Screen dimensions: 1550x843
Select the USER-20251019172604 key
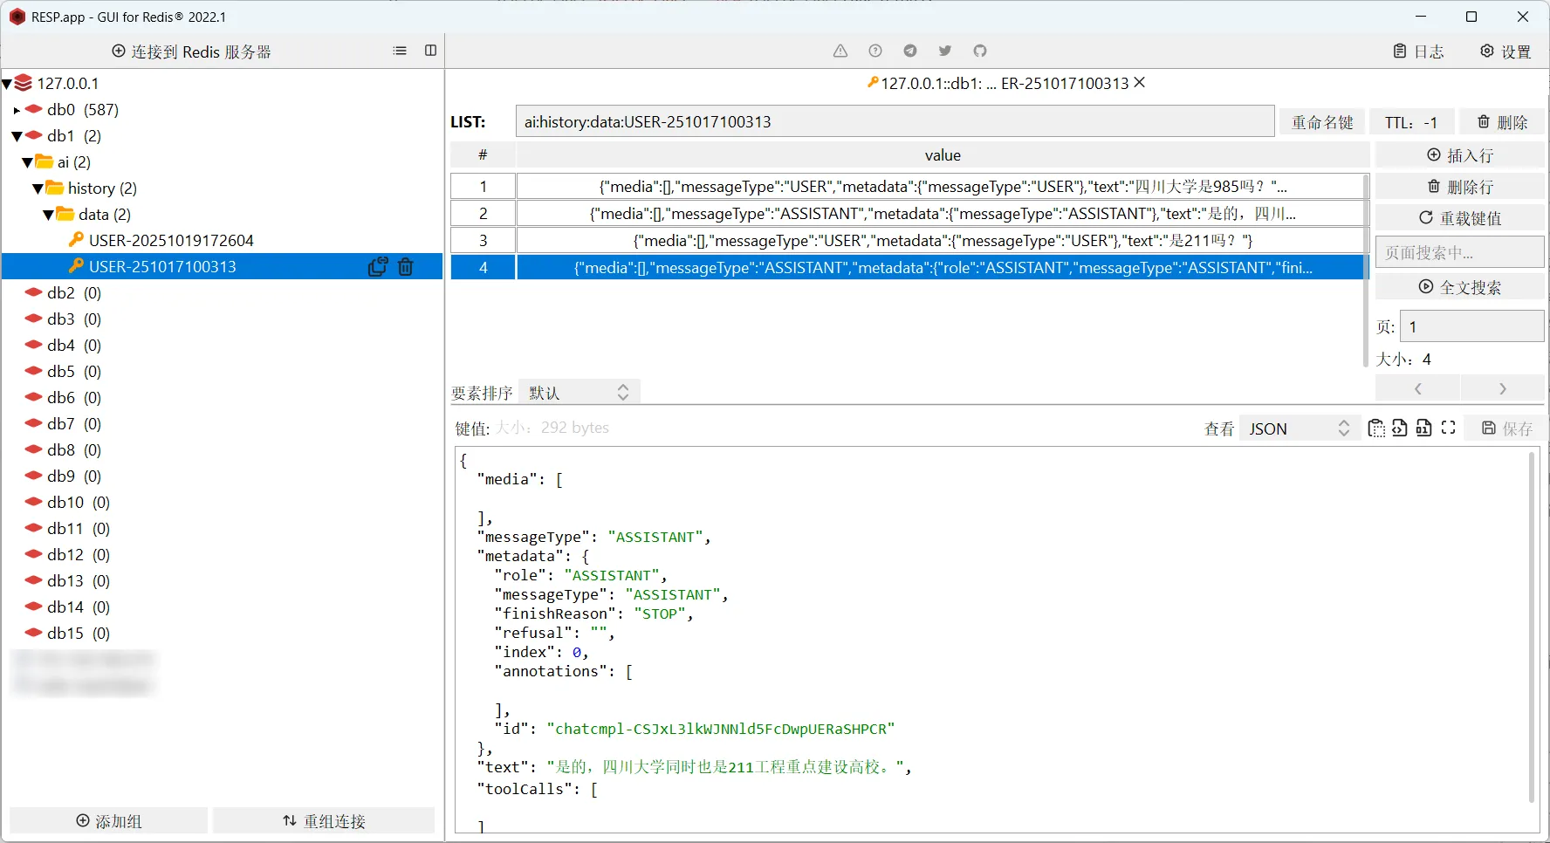(x=171, y=240)
